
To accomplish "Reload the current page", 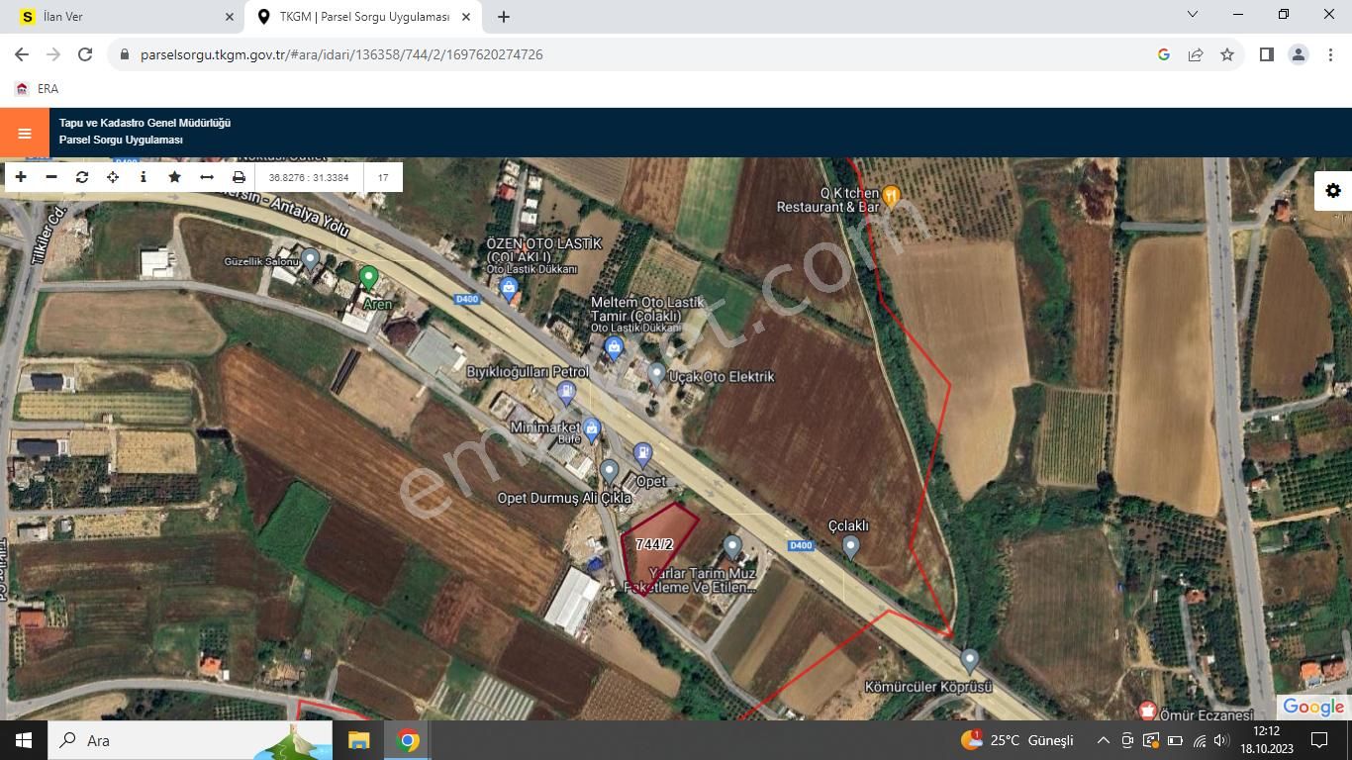I will tap(85, 54).
